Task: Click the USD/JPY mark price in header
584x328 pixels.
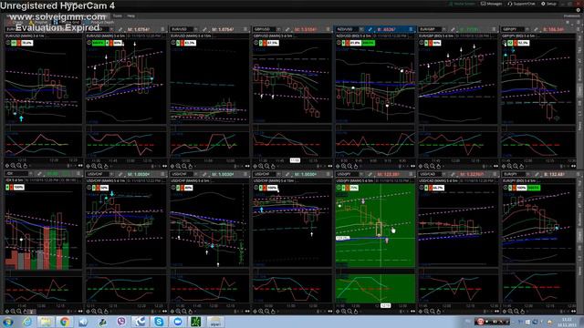Action: (x=389, y=174)
